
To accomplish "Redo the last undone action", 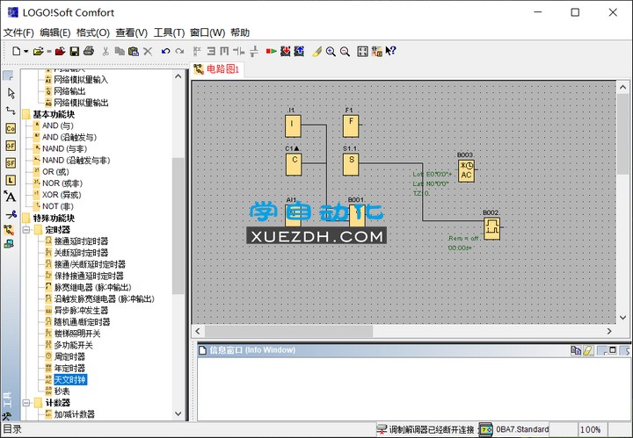I will coord(179,51).
